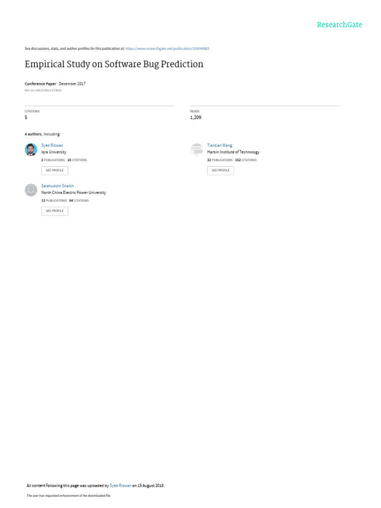Click Iqra University affiliation text
This screenshot has width=381, height=508.
tap(54, 152)
